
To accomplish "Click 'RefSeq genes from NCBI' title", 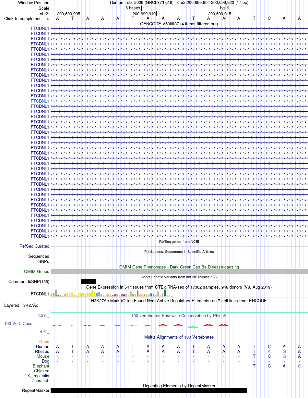I will [x=179, y=242].
